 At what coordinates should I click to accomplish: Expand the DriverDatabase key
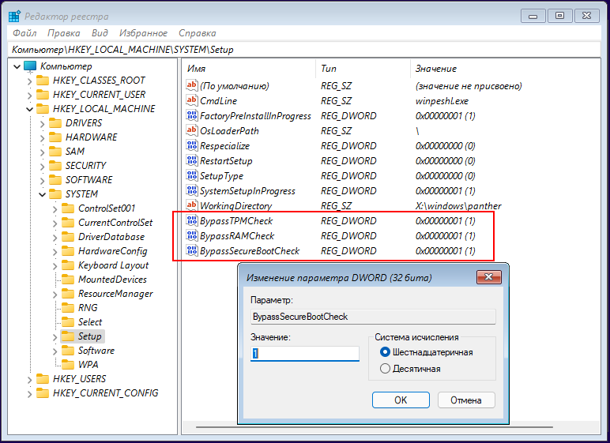[x=55, y=237]
